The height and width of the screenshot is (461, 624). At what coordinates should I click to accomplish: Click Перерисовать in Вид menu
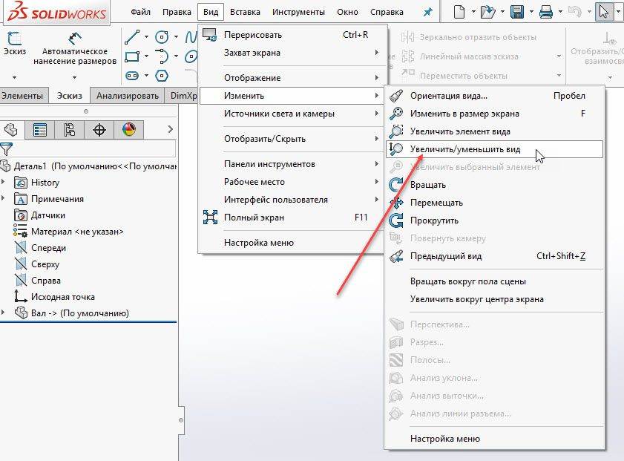[x=292, y=35]
